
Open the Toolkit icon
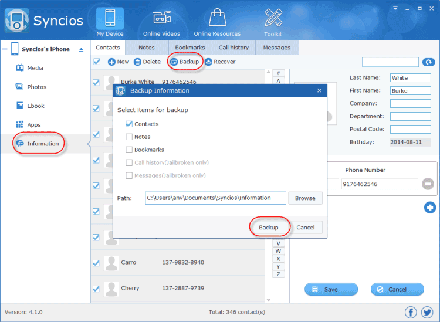point(273,18)
